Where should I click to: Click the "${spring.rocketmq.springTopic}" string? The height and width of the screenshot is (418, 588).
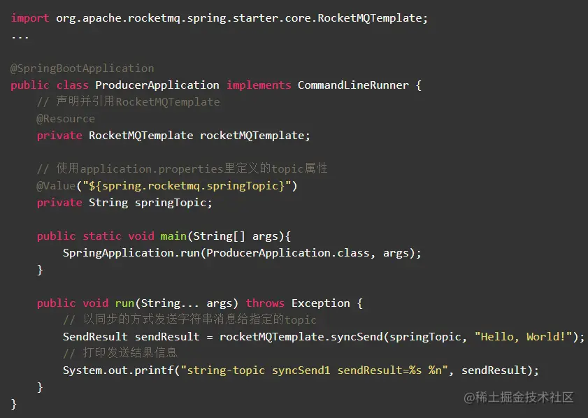click(x=187, y=186)
